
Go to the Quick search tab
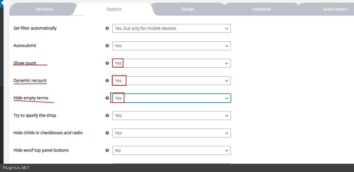335,9
